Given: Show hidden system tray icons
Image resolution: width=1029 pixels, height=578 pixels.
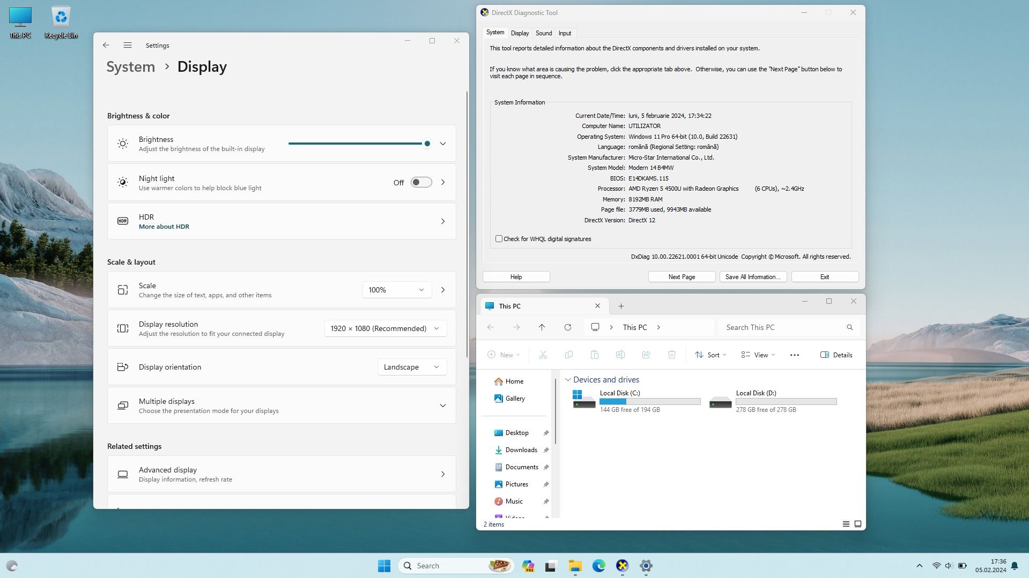Looking at the screenshot, I should 919,566.
